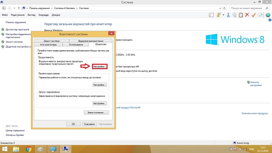Show hidden tray icons arrow
272x153 pixels.
tap(226, 149)
